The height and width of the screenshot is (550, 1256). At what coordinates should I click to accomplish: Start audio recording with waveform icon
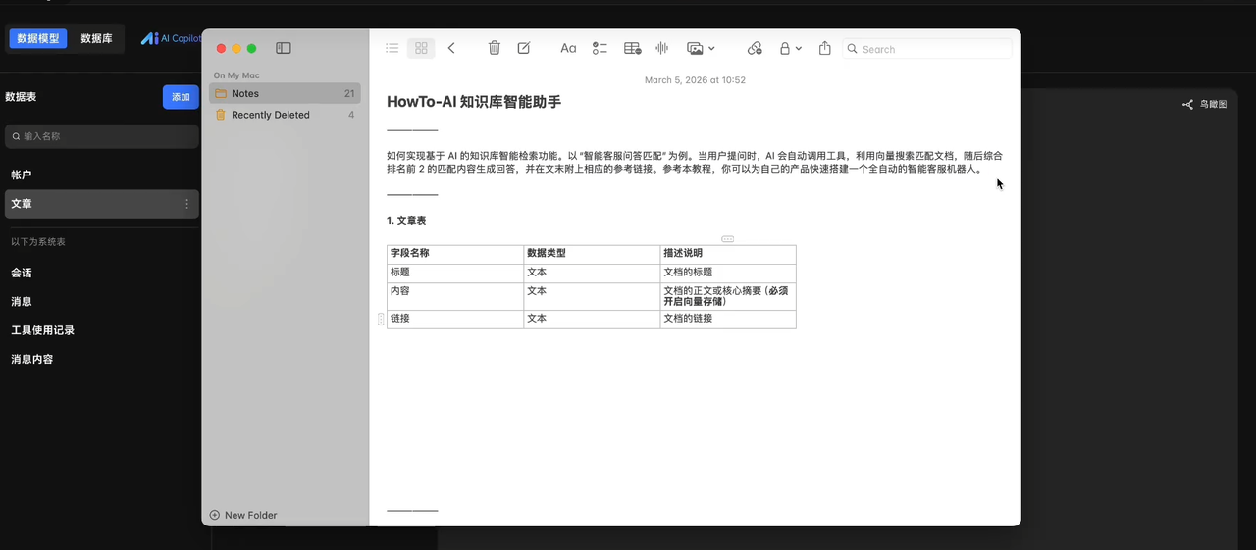click(x=662, y=48)
